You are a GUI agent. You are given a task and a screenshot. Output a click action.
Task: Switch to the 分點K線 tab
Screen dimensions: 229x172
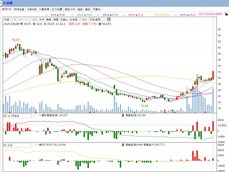32,9
